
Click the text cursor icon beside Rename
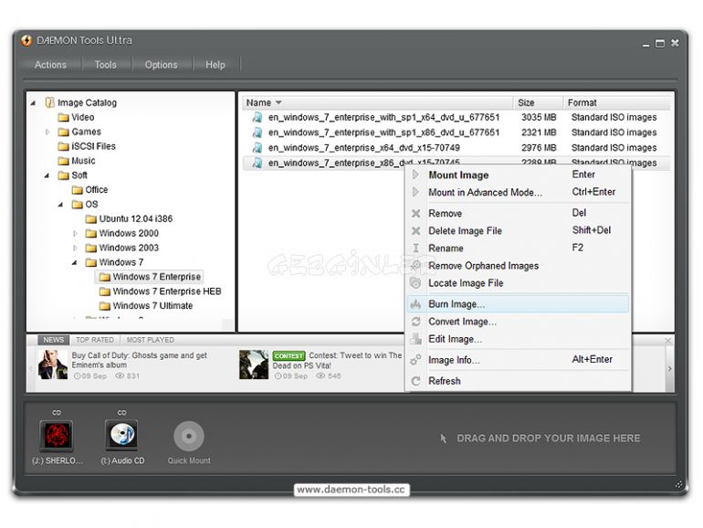(x=416, y=248)
